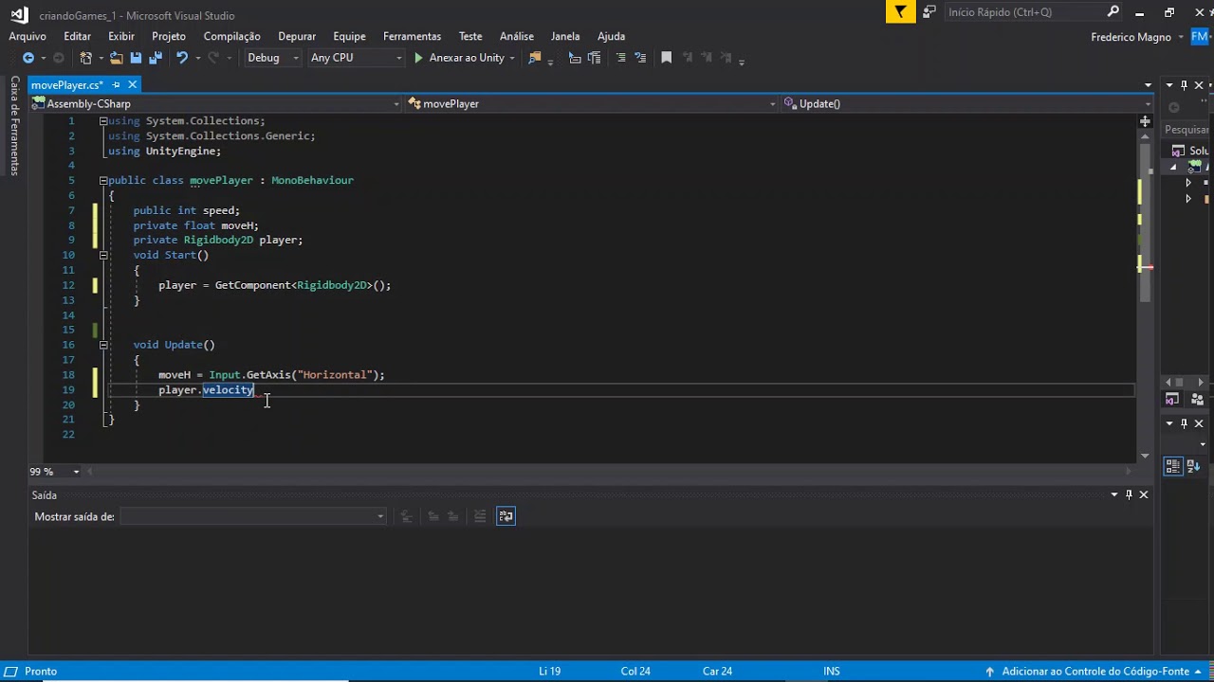Toggle auto-hide pin of the Saída panel
This screenshot has height=682, width=1214.
click(x=1129, y=494)
